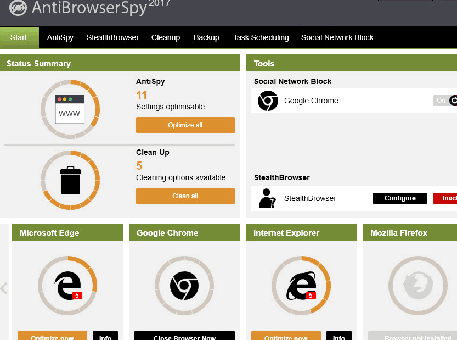Click the red 5 badge on Microsoft Edge

[x=77, y=296]
